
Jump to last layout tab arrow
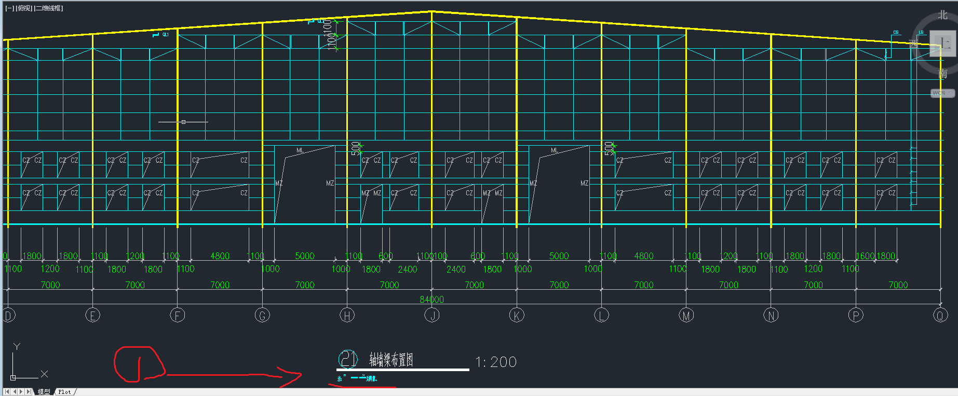coord(29,392)
